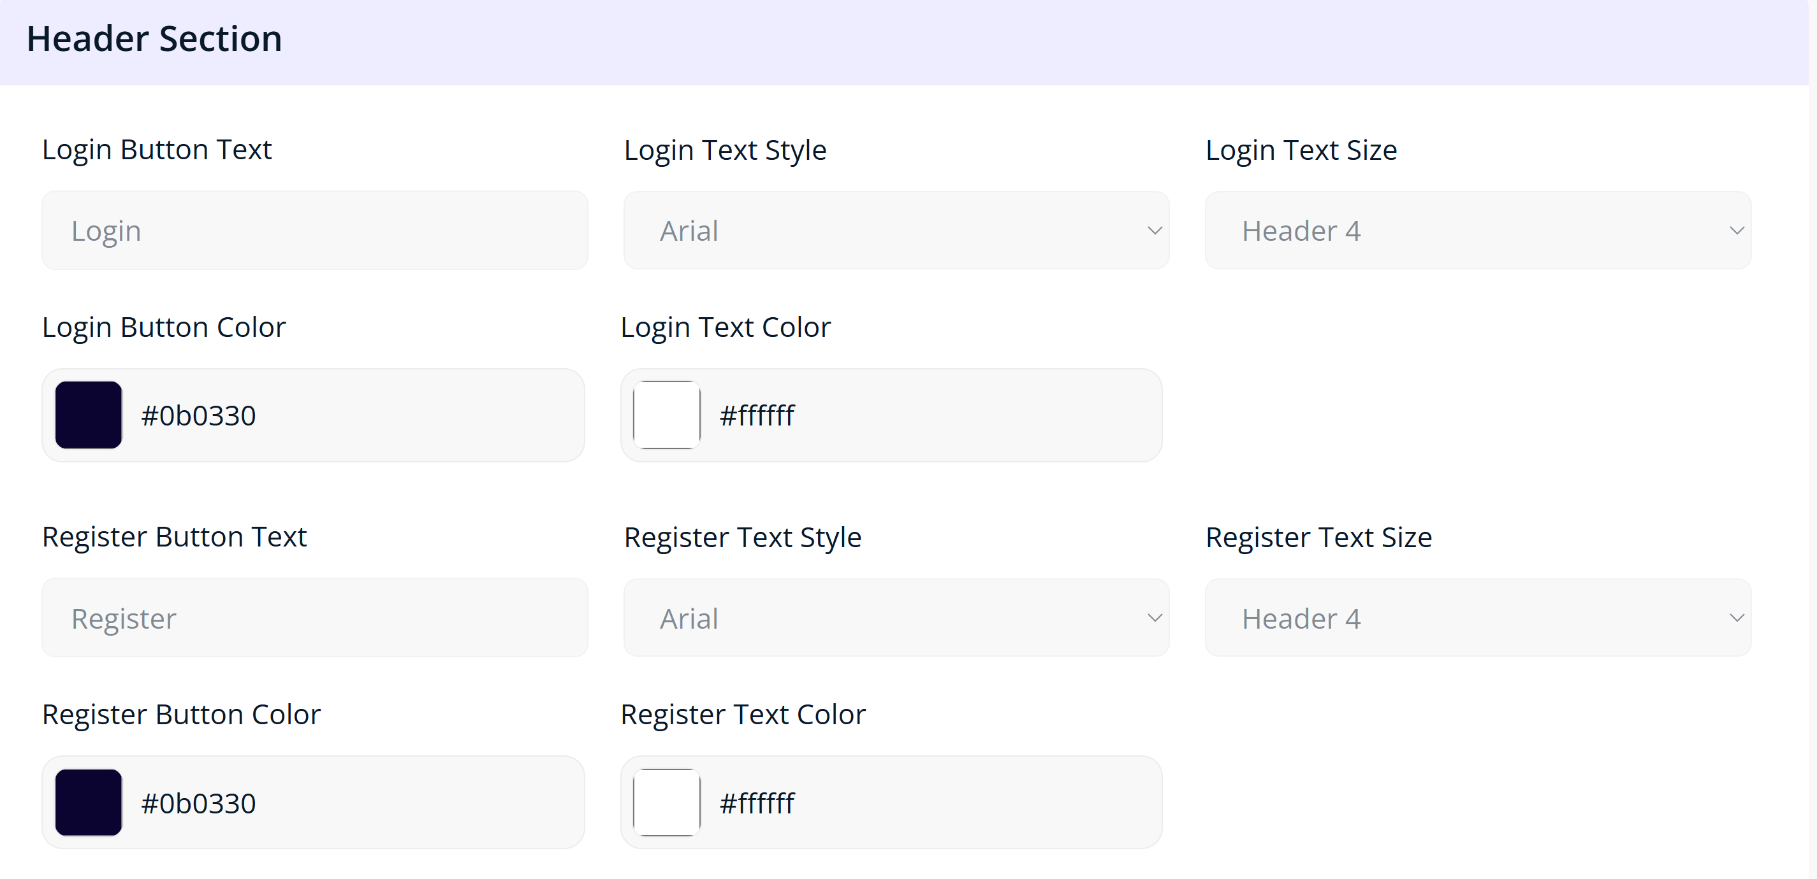Expand the Login Text Size chevron arrow
1817x879 pixels.
[x=1737, y=230]
